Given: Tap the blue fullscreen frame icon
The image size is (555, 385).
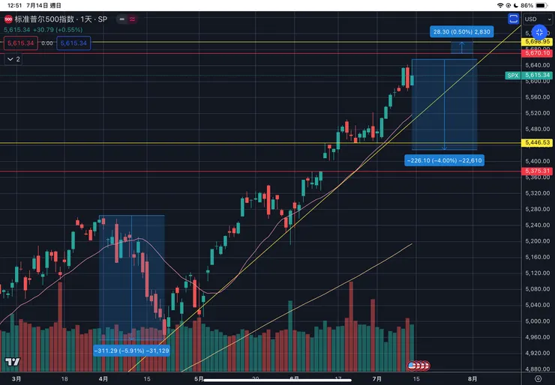Looking at the screenshot, I should (x=514, y=19).
